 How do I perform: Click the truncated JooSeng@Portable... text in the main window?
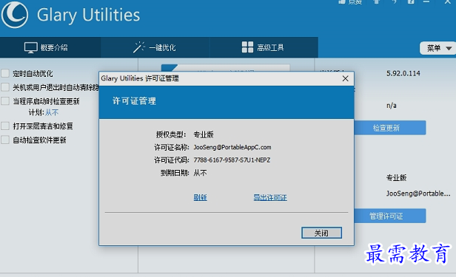tap(418, 194)
